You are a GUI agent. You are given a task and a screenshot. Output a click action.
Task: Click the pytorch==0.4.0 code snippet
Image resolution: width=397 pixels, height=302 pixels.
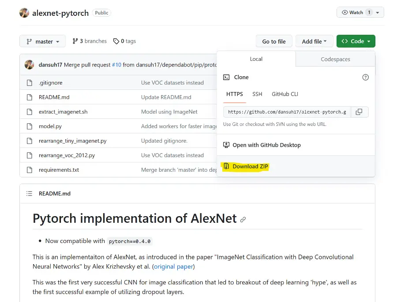(130, 241)
